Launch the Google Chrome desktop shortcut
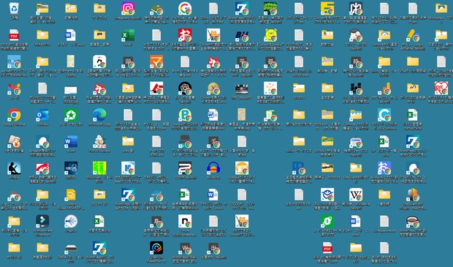The image size is (453, 267). [14, 115]
